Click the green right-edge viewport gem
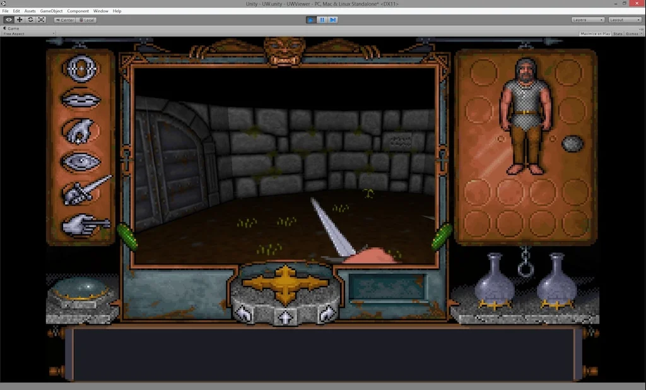Screen dimensions: 646x390 pyautogui.click(x=442, y=237)
